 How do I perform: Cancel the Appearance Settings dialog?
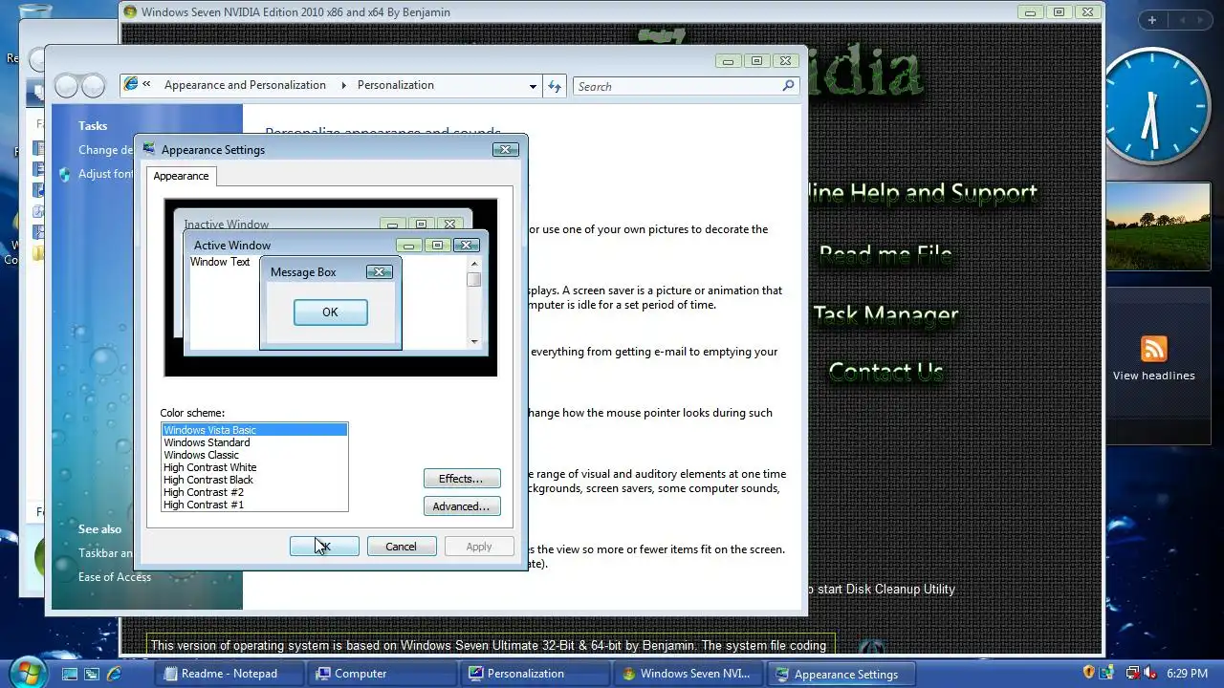402,547
